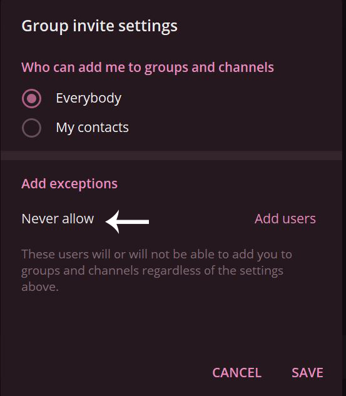Click the Never allow exception row
The height and width of the screenshot is (396, 346).
tap(169, 219)
